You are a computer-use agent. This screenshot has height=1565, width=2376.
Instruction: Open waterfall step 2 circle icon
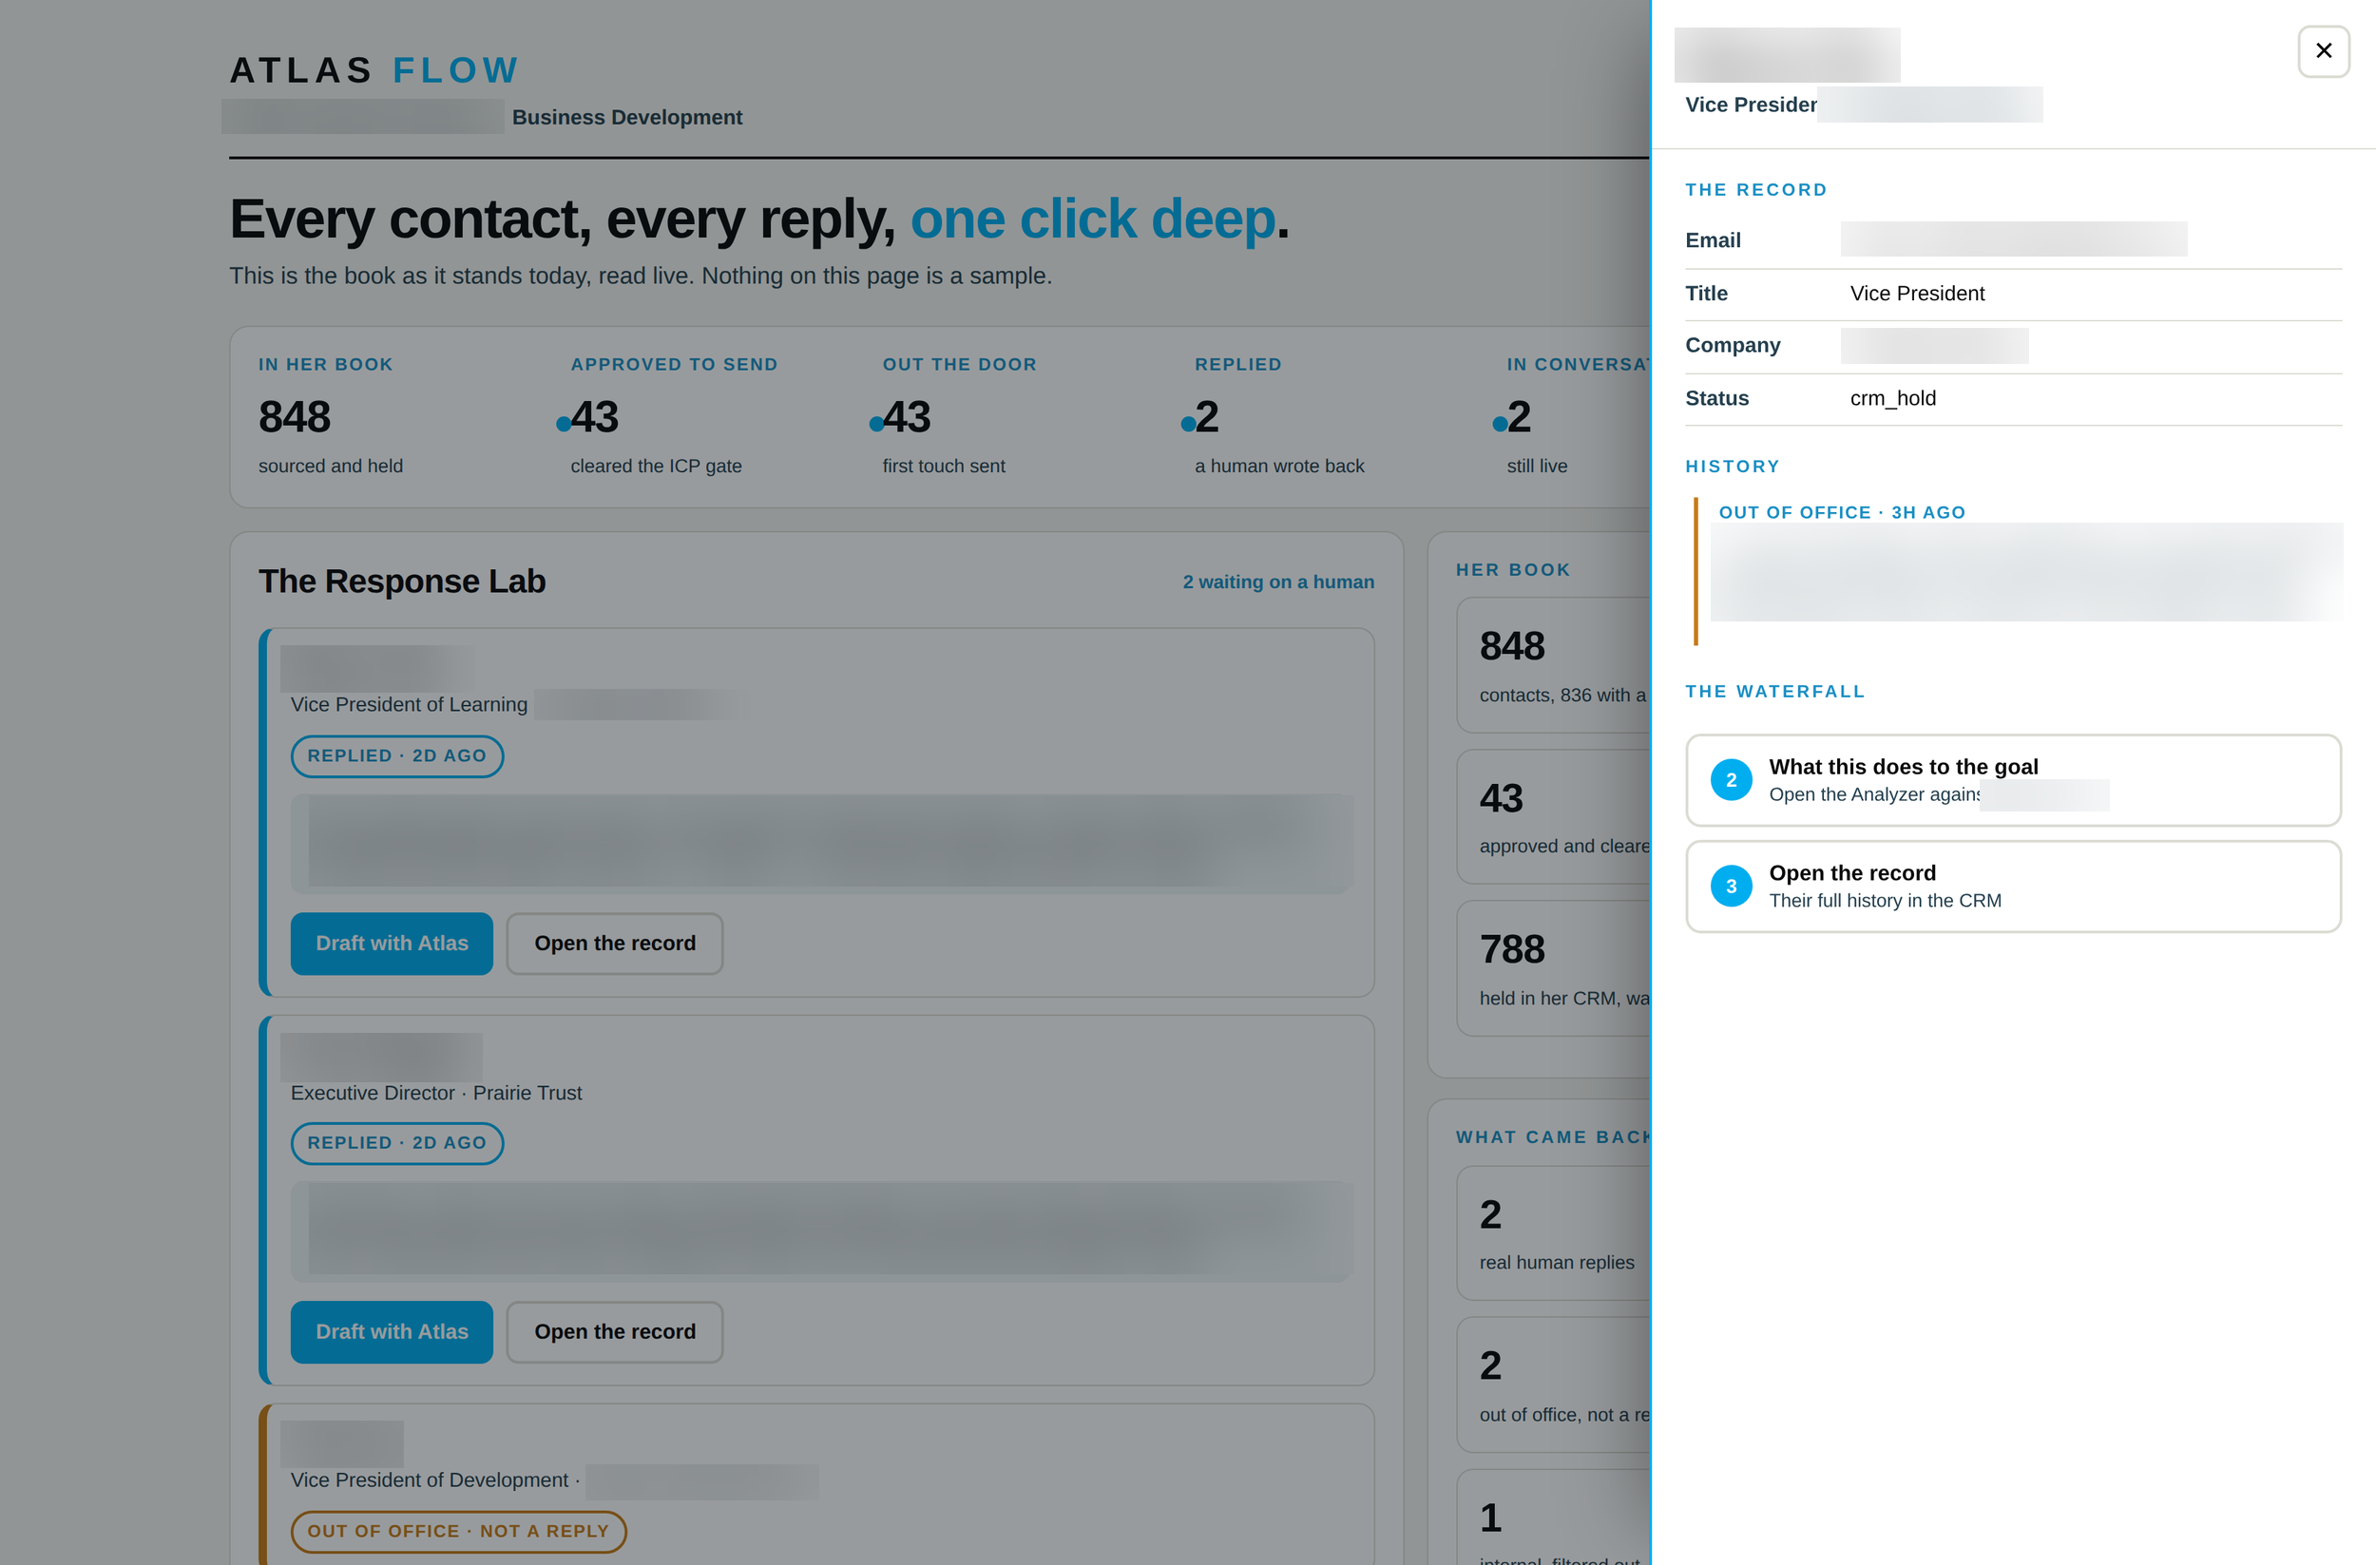coord(1731,779)
